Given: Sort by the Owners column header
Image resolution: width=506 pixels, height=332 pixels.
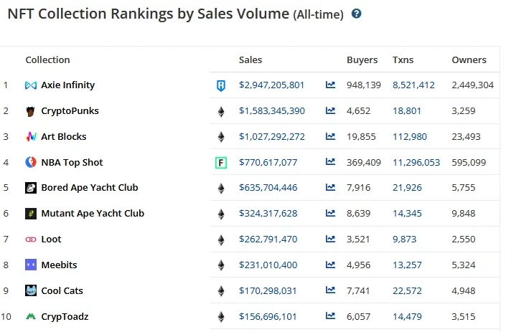Looking at the screenshot, I should [469, 60].
